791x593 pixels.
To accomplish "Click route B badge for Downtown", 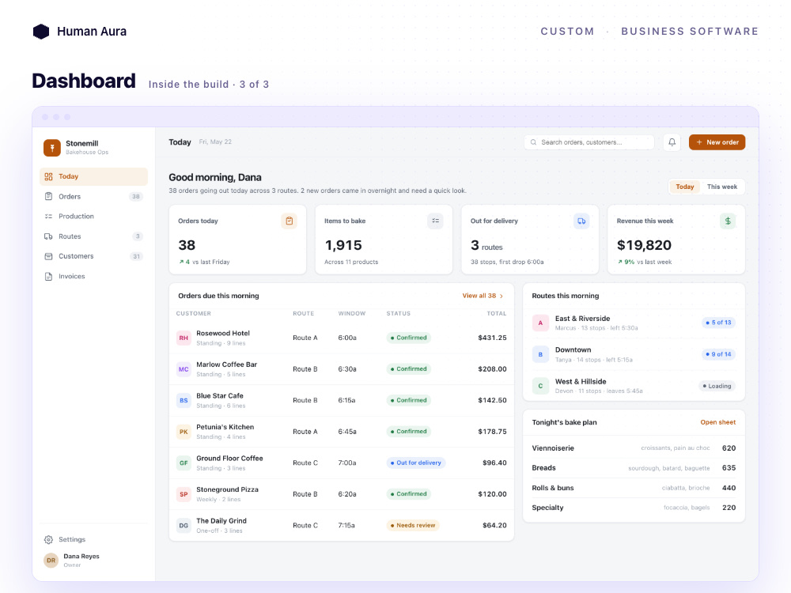I will tap(540, 354).
